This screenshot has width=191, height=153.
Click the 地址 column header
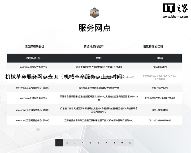99,58
